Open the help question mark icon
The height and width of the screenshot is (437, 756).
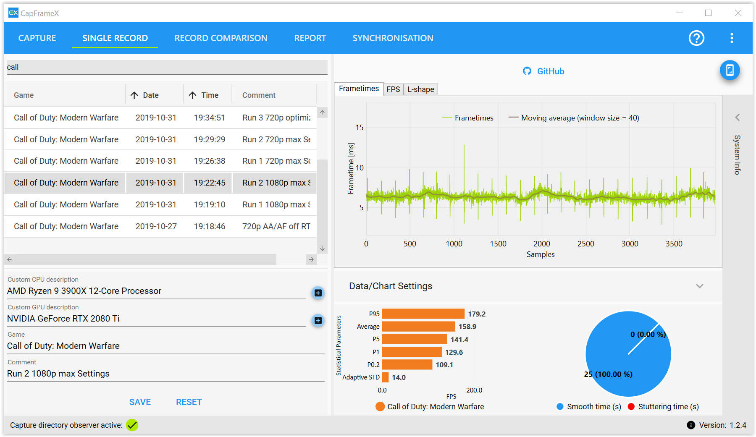click(696, 38)
